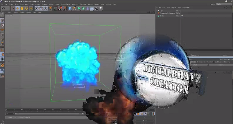This screenshot has height=124, width=233.
Task: Switch to Polygons mode
Action: pyautogui.click(x=2, y=44)
